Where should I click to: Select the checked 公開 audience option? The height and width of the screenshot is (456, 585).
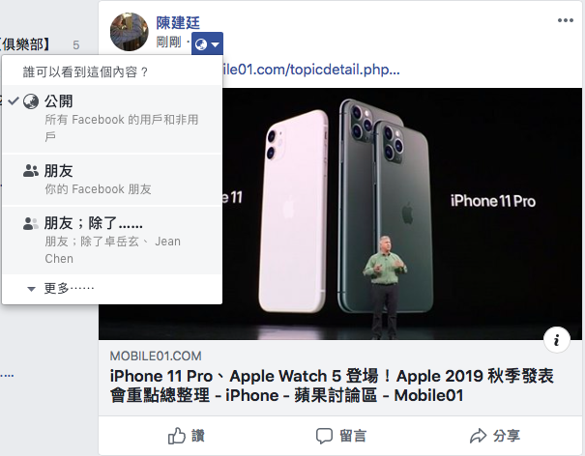click(112, 119)
